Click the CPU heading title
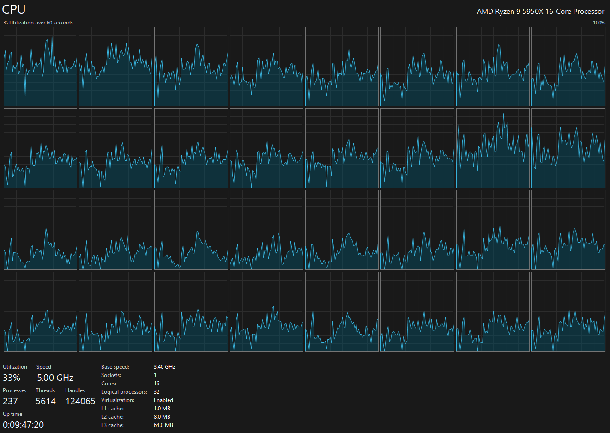610x433 pixels. click(x=14, y=9)
